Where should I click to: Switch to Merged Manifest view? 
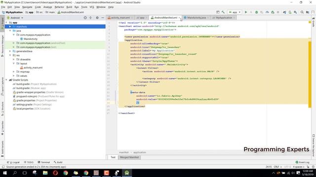[x=129, y=157]
